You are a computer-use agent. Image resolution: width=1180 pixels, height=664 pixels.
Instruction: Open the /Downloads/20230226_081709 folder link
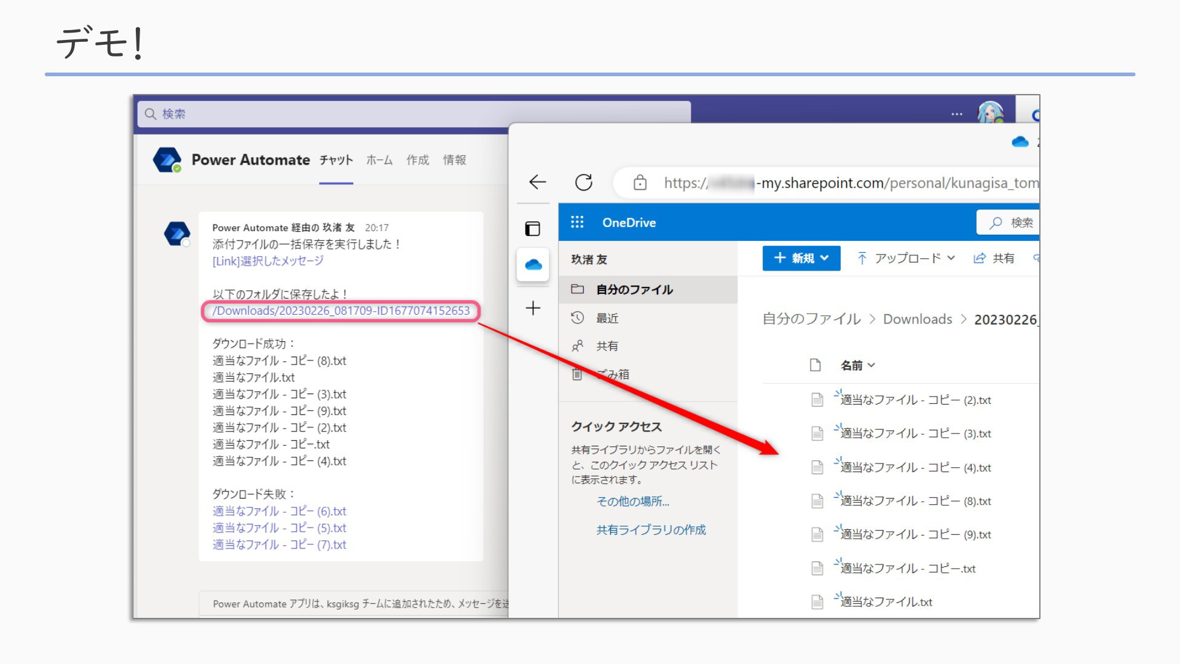click(341, 310)
